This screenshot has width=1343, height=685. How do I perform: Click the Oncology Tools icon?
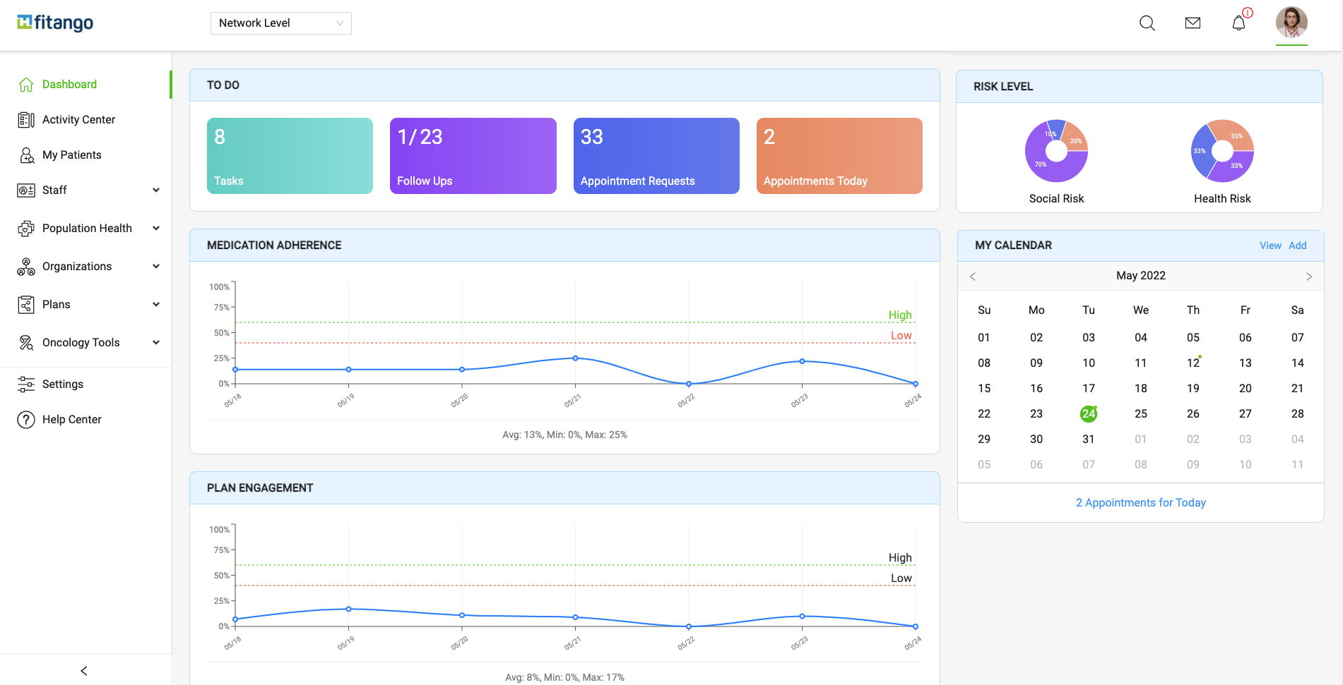coord(26,343)
